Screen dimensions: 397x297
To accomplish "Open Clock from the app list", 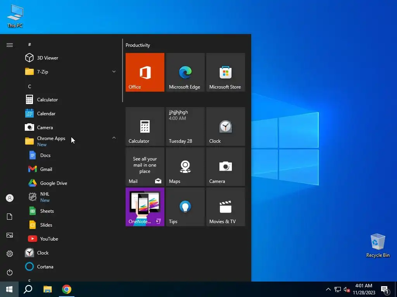I will 71,253.
